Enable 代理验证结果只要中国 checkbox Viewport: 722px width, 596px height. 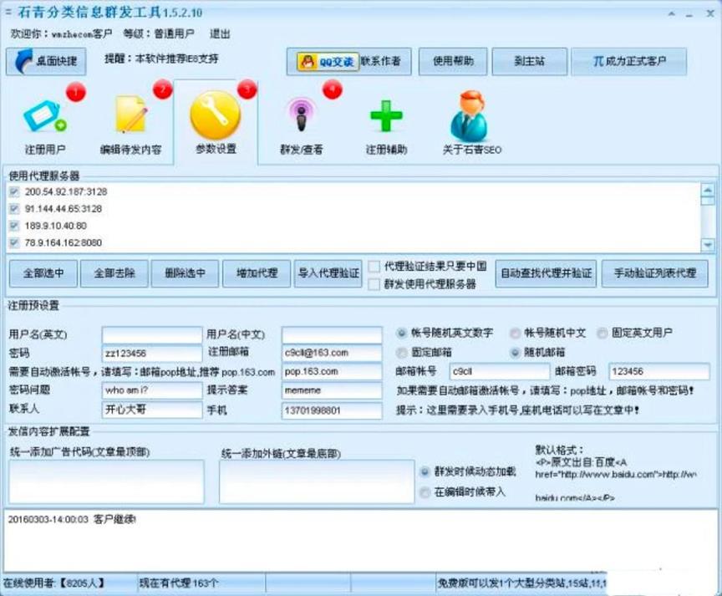[x=374, y=266]
